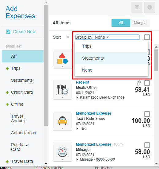
Task: Click the receipt paperclip attachment icon
Action: tap(139, 83)
